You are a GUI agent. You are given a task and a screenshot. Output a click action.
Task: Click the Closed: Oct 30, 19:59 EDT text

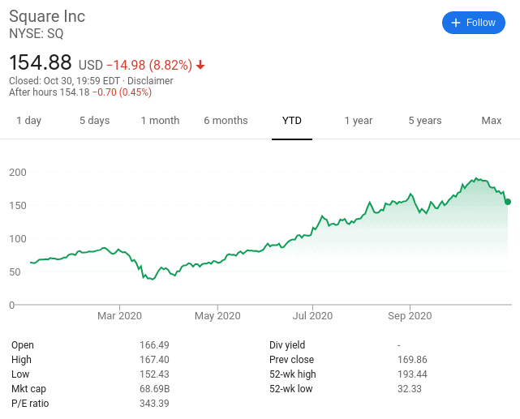pos(64,81)
